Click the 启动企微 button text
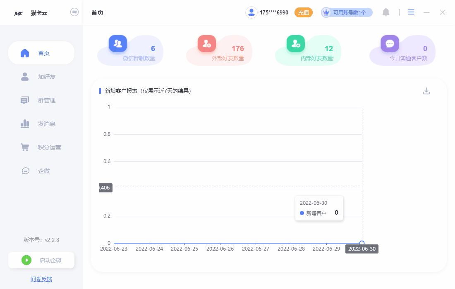 50,261
